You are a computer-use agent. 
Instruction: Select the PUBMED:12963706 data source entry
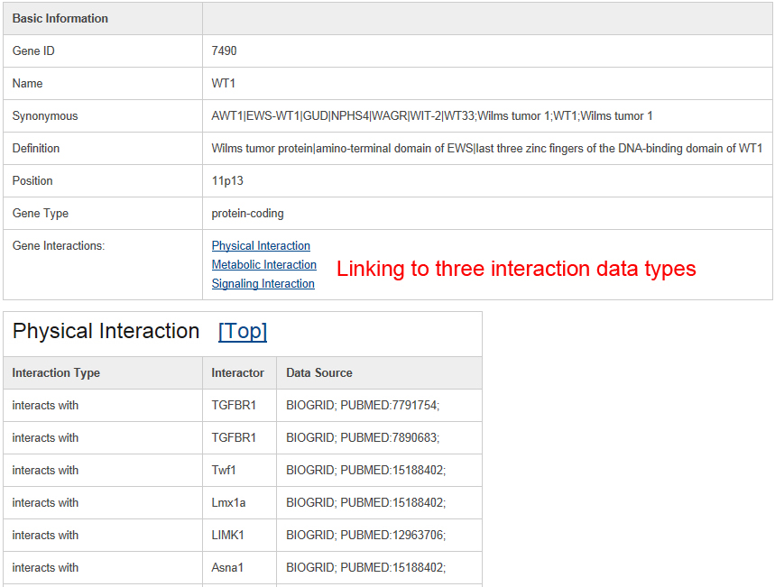(x=393, y=535)
